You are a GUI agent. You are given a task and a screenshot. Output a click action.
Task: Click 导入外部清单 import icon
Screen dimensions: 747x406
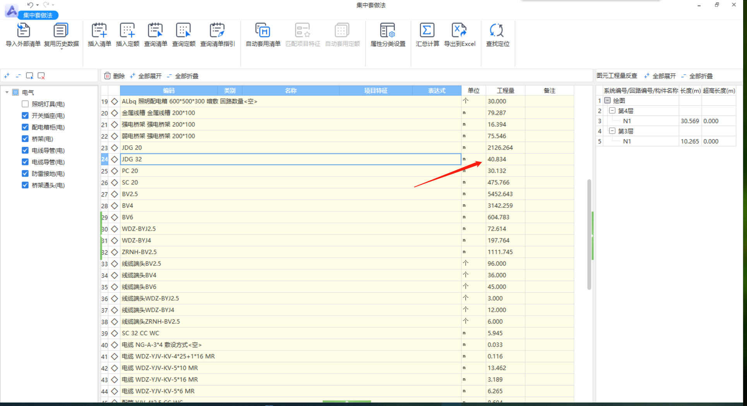[x=23, y=30]
